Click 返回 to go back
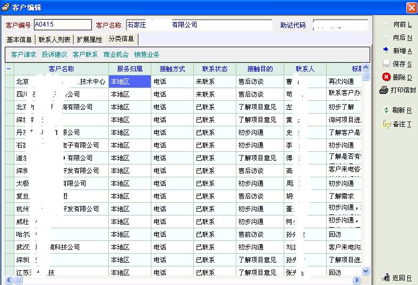The height and width of the screenshot is (285, 418). point(386,278)
